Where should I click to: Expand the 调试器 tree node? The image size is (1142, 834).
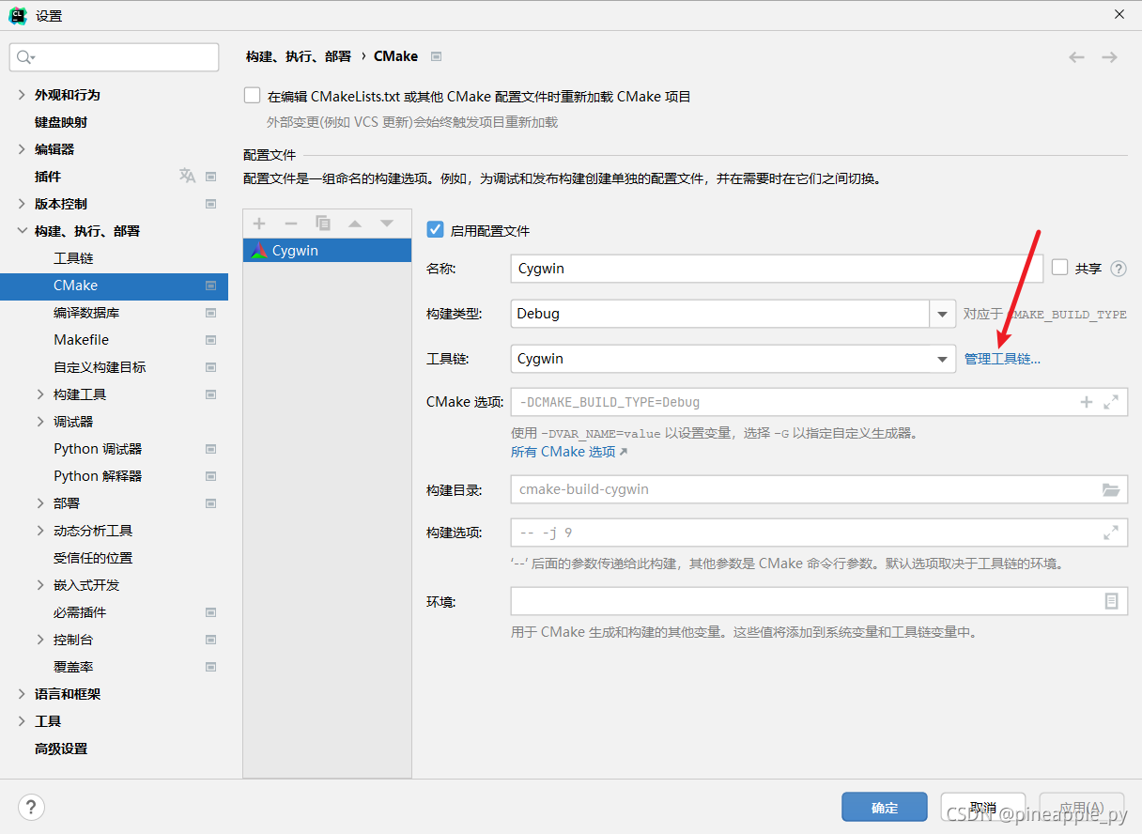pyautogui.click(x=40, y=422)
